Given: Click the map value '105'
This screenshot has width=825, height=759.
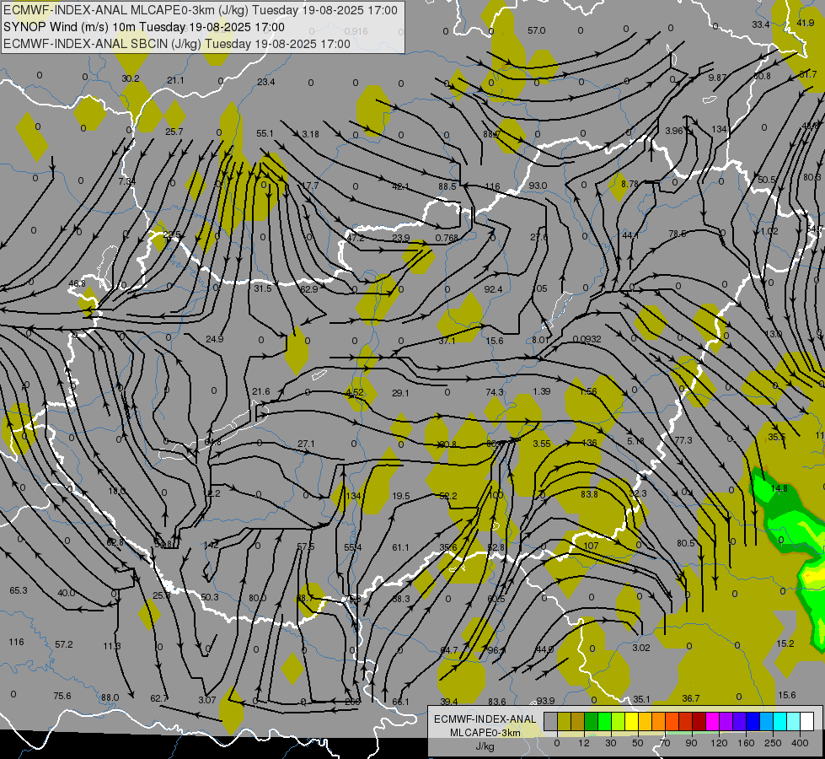Looking at the screenshot, I should (540, 288).
